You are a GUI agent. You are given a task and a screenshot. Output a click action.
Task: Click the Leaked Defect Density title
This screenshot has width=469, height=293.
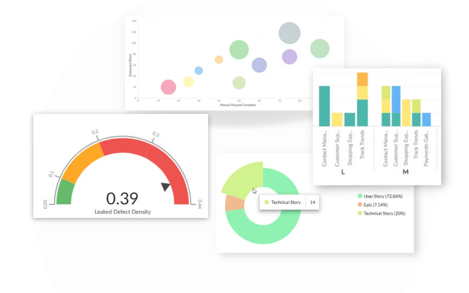123,211
